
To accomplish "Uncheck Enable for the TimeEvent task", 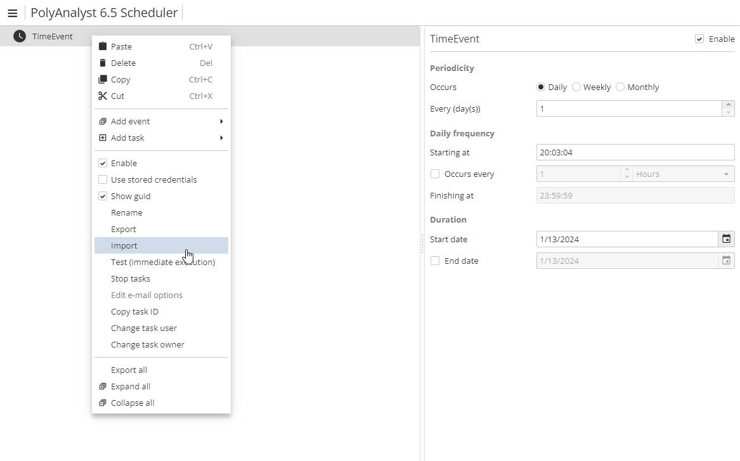I will 699,39.
